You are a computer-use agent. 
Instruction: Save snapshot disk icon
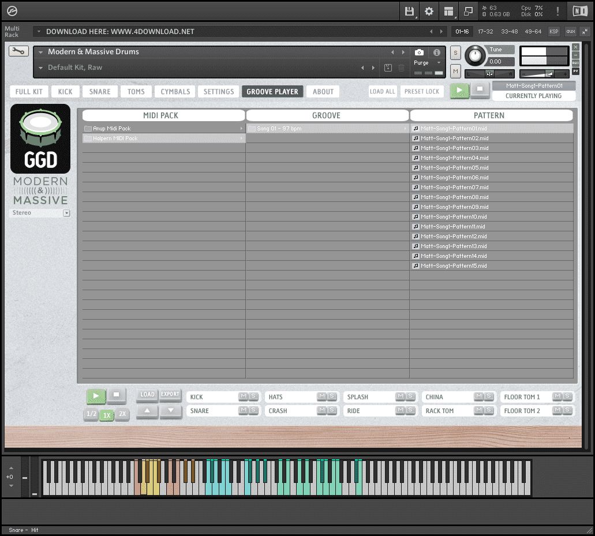point(388,68)
